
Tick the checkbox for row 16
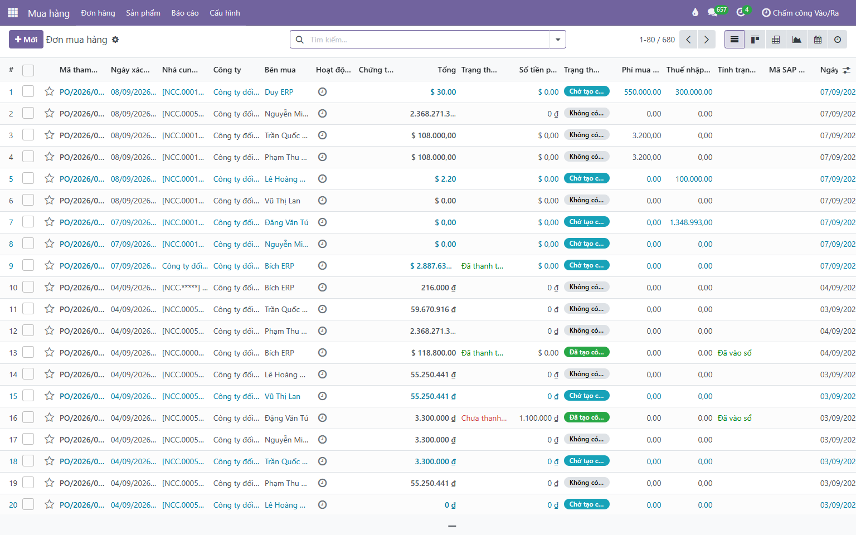pos(28,417)
